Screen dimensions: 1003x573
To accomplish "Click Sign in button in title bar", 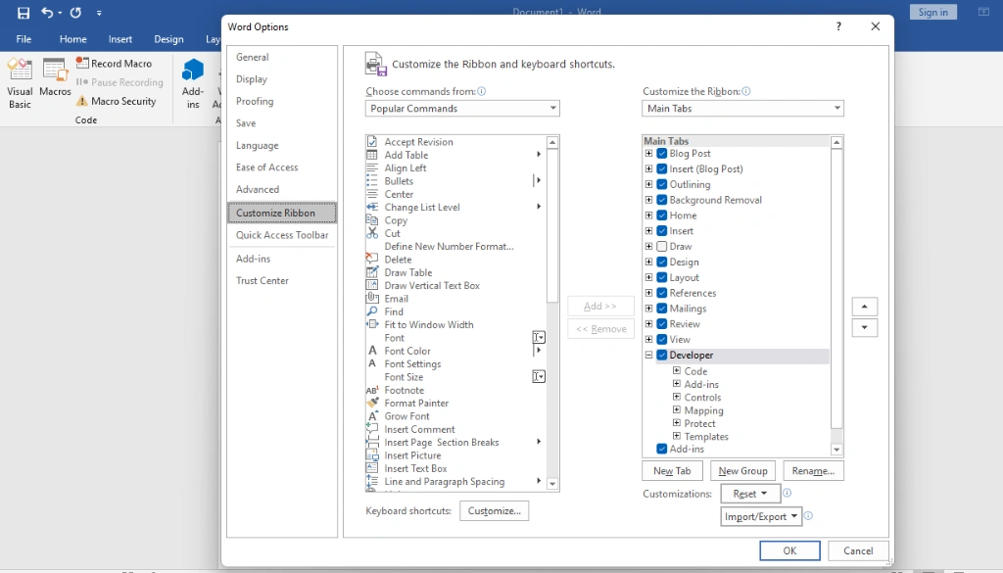I will coord(933,12).
